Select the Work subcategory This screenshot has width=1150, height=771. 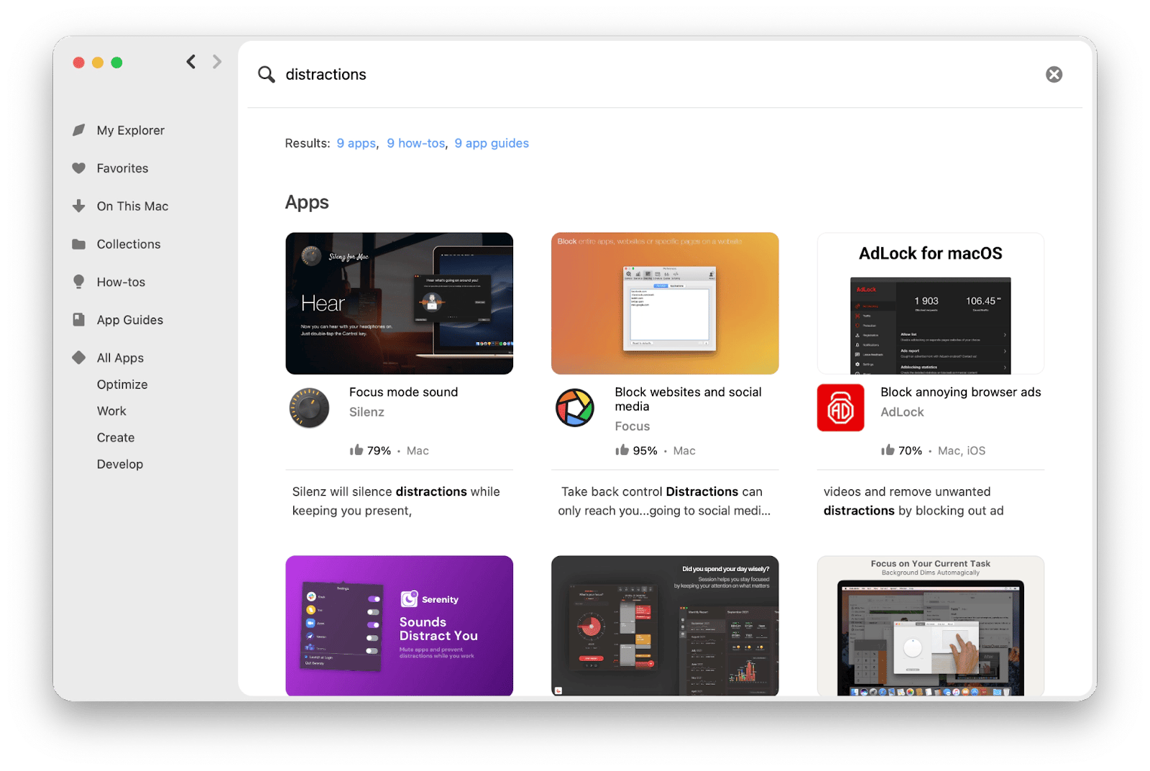click(111, 411)
